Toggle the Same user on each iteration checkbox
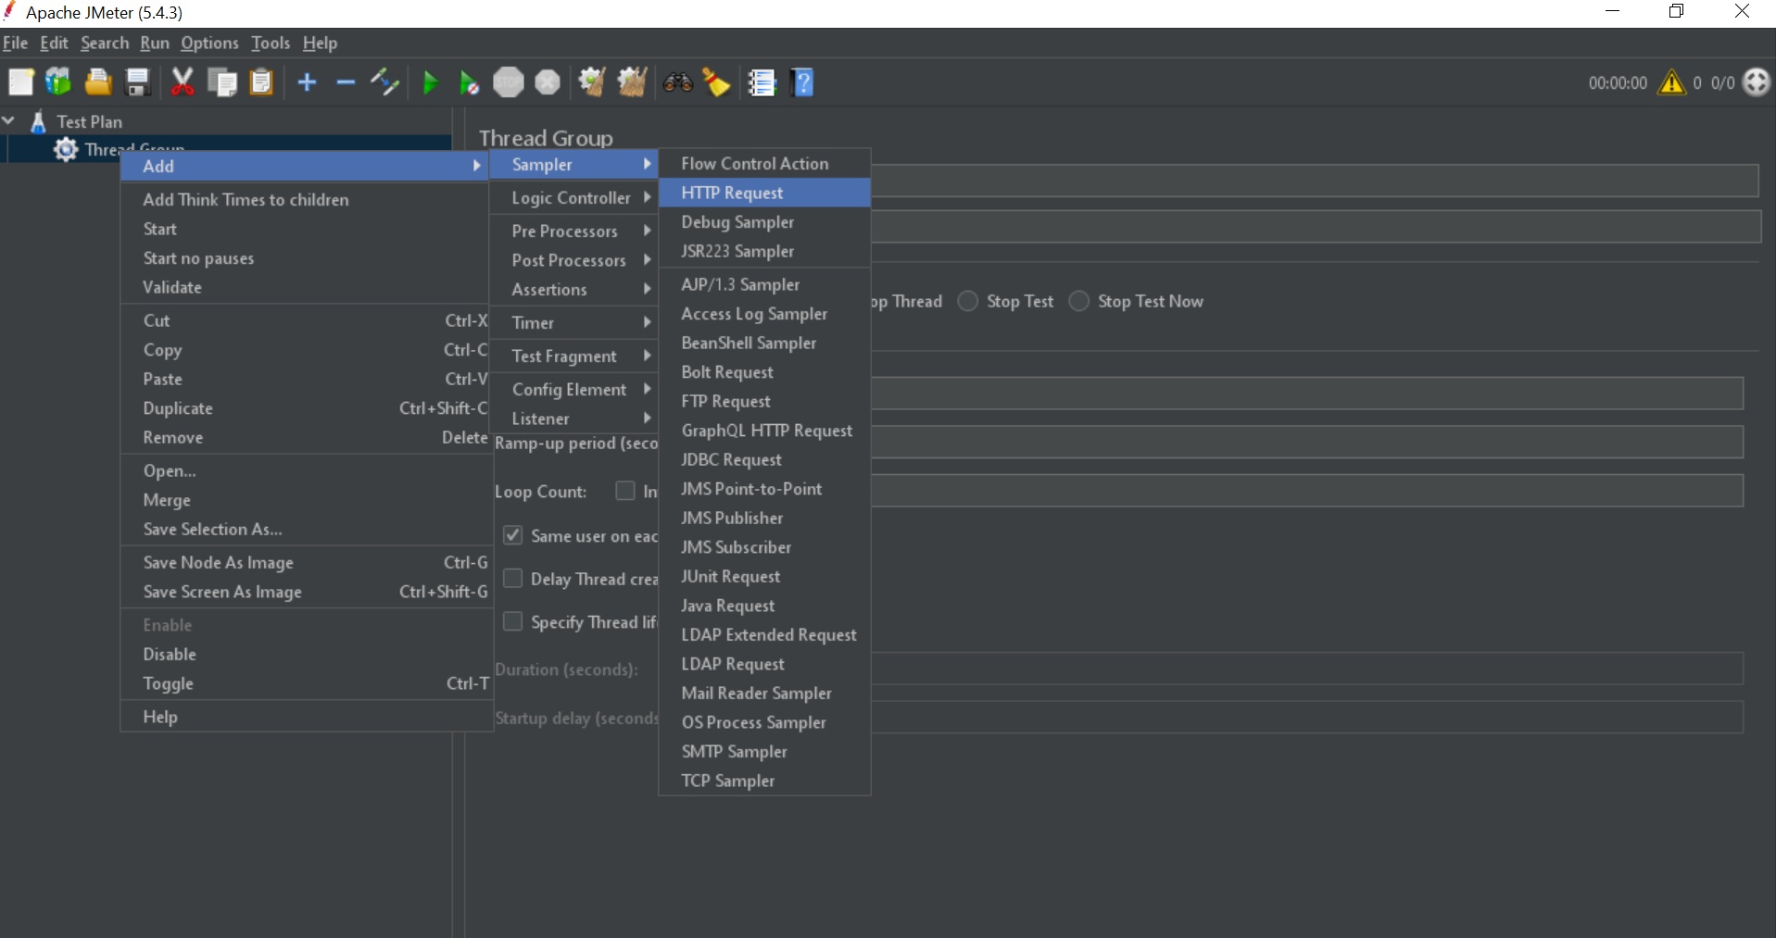Screen dimensions: 1776x938 (512, 535)
